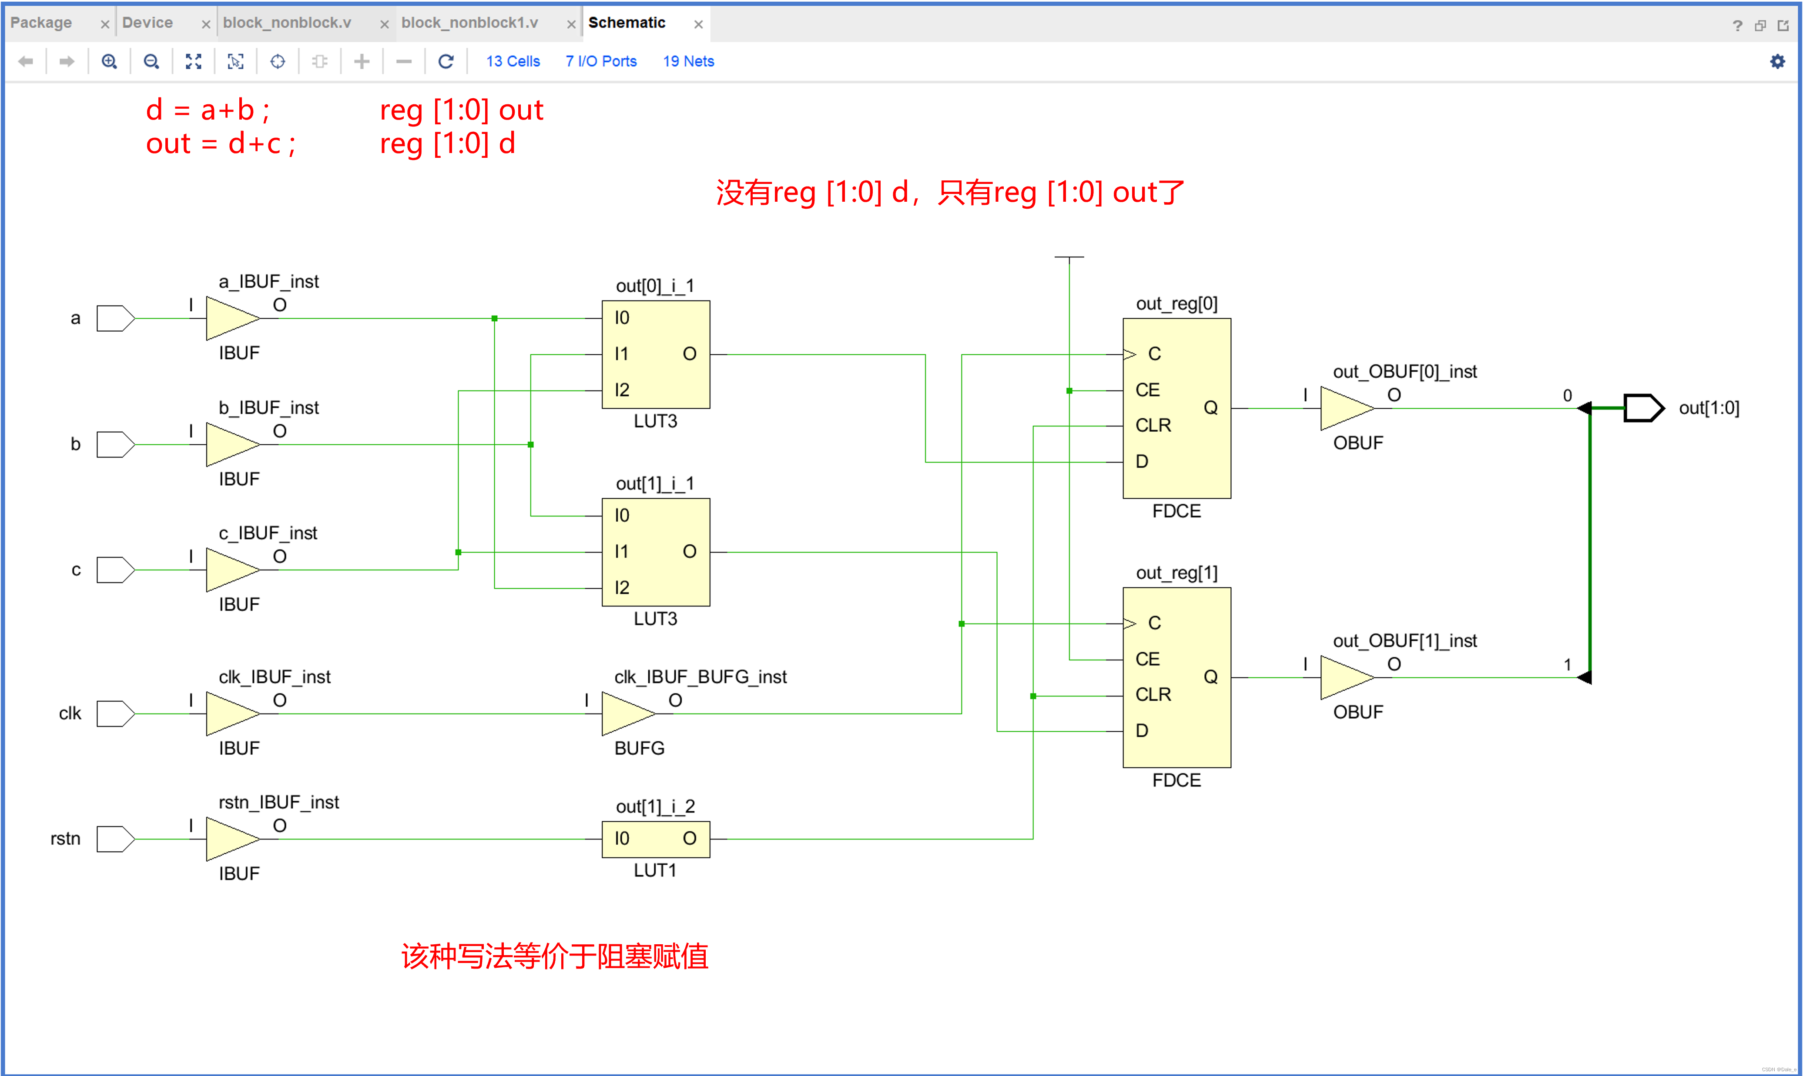Click the expand plus icon
This screenshot has height=1076, width=1803.
[361, 62]
